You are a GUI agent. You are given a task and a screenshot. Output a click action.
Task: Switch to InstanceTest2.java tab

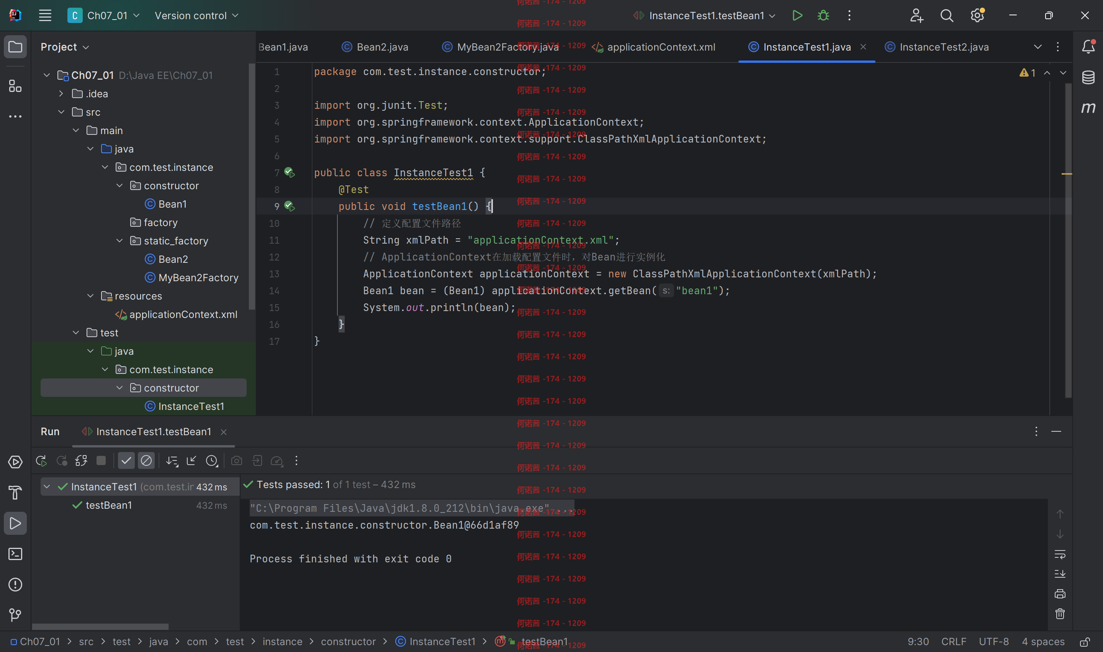pos(936,47)
